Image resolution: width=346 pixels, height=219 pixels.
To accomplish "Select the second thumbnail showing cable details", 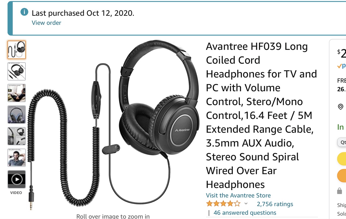I will [x=16, y=71].
